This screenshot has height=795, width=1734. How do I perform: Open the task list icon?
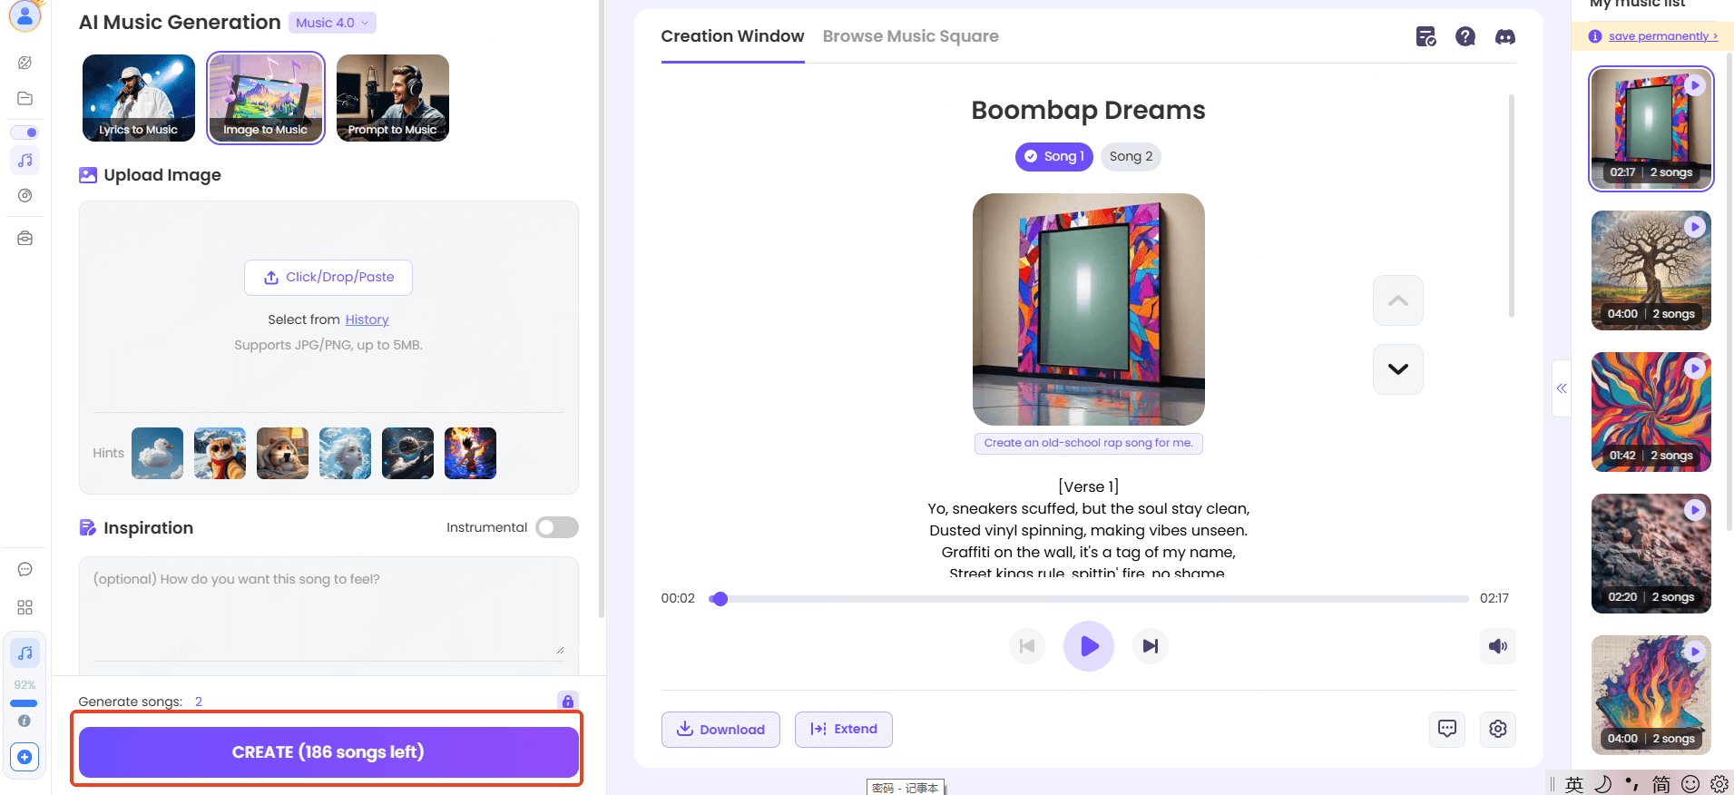coord(1425,37)
